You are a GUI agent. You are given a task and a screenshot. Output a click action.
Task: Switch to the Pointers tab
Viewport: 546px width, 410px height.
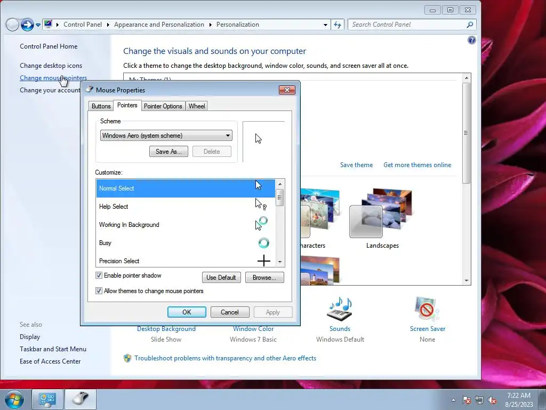[x=127, y=105]
